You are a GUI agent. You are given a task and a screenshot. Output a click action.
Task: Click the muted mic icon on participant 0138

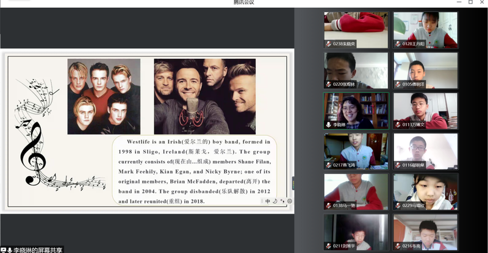point(328,205)
